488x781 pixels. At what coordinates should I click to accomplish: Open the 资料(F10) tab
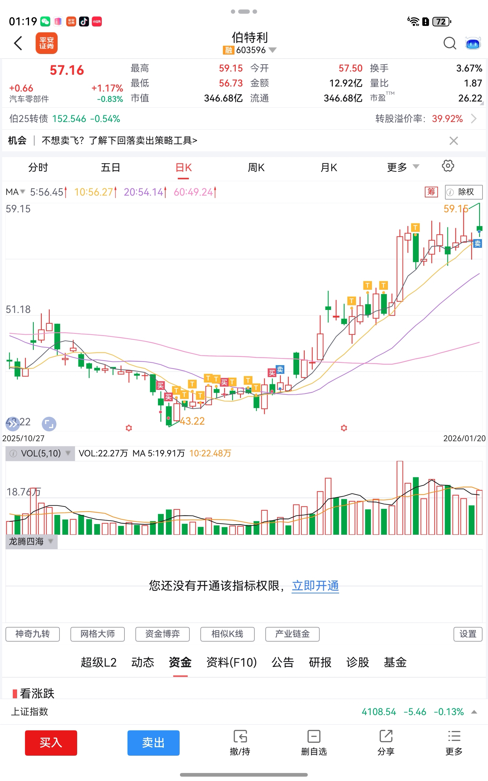tap(231, 663)
